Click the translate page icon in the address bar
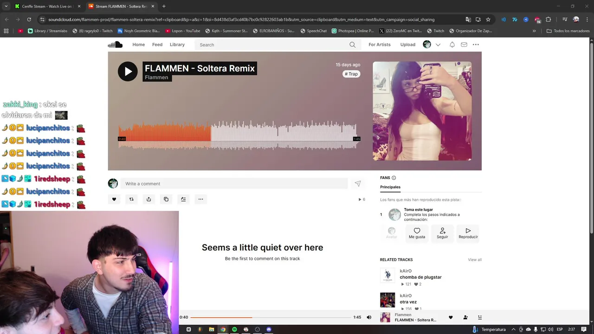Image resolution: width=594 pixels, height=334 pixels. click(468, 19)
